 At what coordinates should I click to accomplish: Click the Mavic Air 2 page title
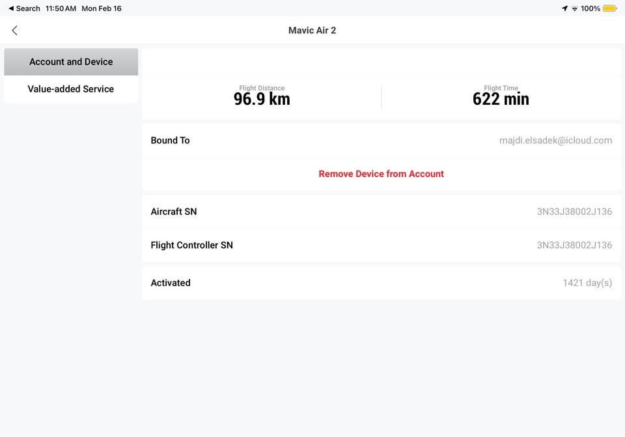(x=312, y=31)
